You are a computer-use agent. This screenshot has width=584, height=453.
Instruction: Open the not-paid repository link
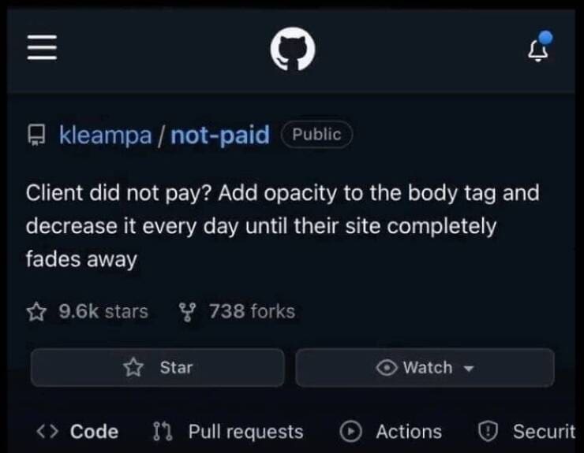[x=220, y=135]
